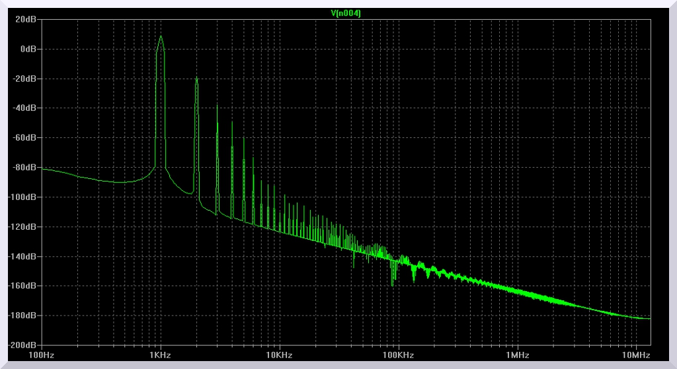Select the 0dB vertical axis label
This screenshot has height=369, width=677.
[x=28, y=49]
